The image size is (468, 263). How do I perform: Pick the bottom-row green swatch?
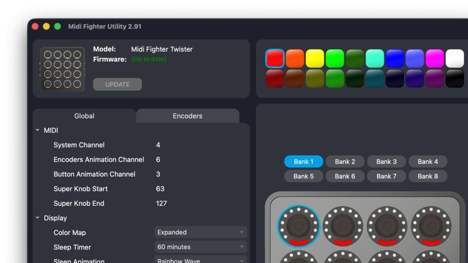[335, 79]
